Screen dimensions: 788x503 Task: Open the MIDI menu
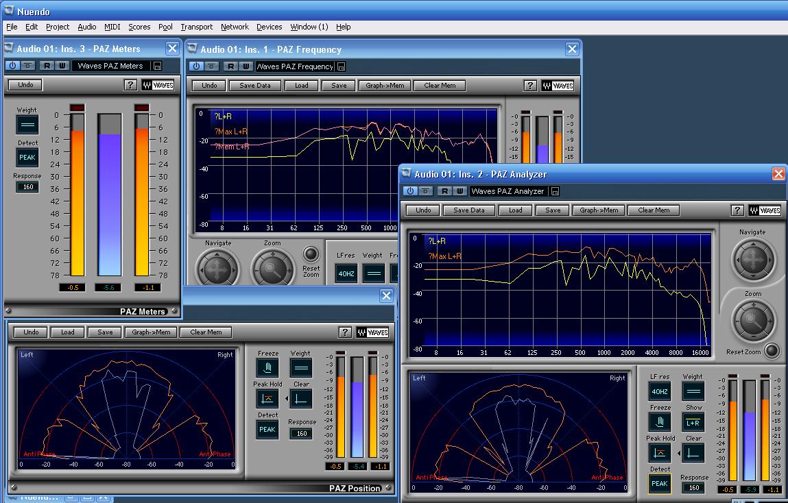(x=112, y=27)
